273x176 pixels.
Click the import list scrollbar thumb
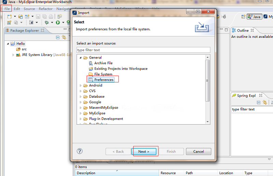(207, 81)
